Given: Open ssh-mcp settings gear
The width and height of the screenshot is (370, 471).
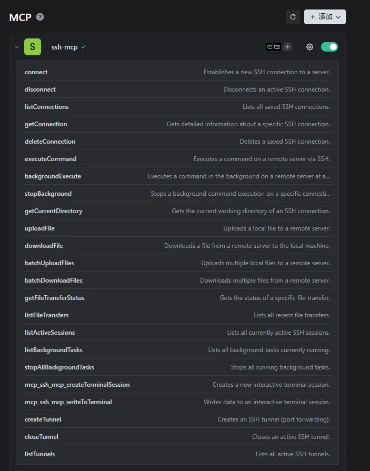Looking at the screenshot, I should (309, 47).
